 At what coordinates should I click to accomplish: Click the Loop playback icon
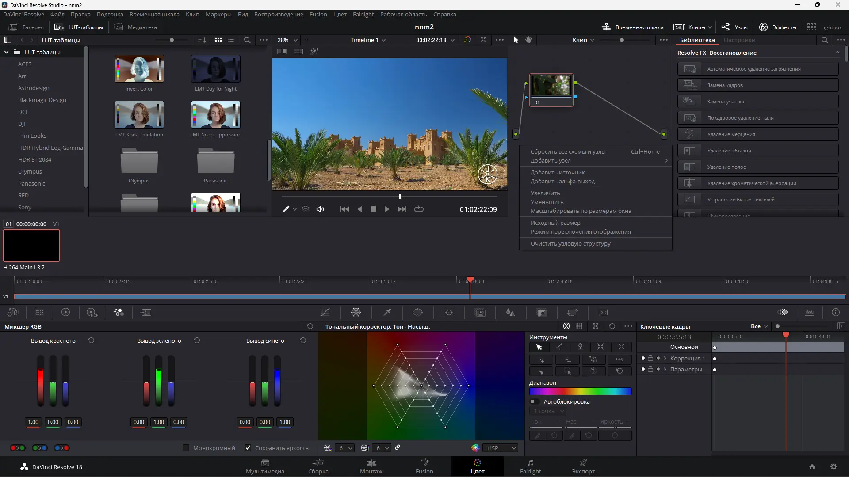(x=419, y=209)
